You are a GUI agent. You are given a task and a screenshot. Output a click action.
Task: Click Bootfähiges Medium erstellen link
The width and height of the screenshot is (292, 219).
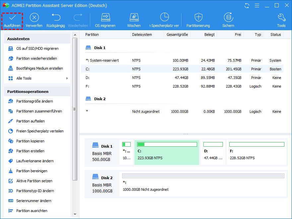pos(39,68)
